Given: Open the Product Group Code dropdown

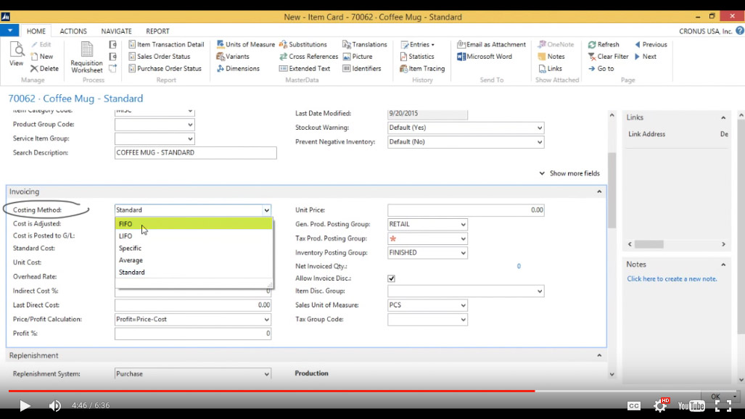Looking at the screenshot, I should click(x=190, y=125).
